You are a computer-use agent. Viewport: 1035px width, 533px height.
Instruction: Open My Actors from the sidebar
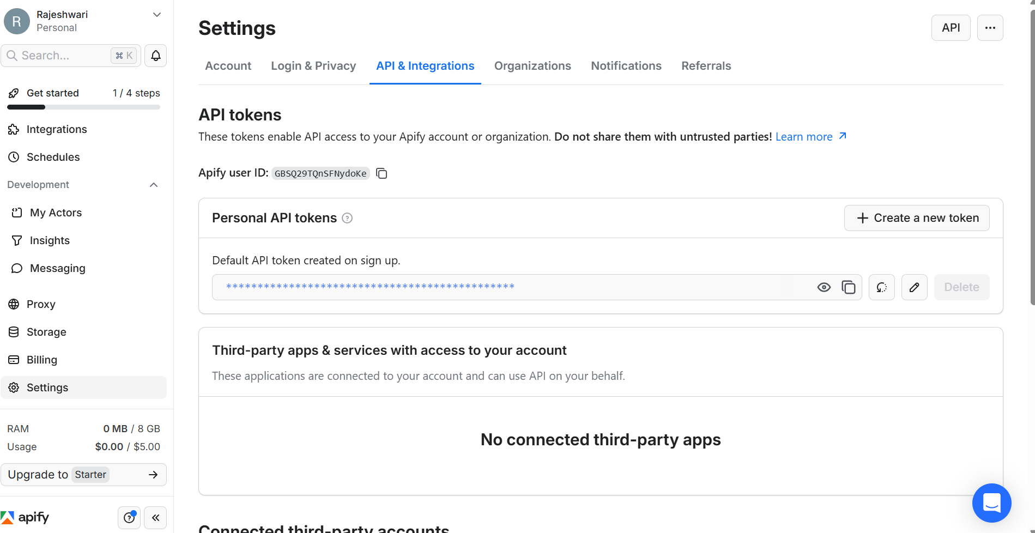(56, 213)
